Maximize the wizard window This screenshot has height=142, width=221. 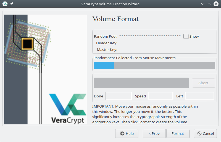tap(209, 4)
